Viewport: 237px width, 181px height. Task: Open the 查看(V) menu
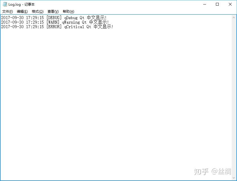[x=52, y=11]
